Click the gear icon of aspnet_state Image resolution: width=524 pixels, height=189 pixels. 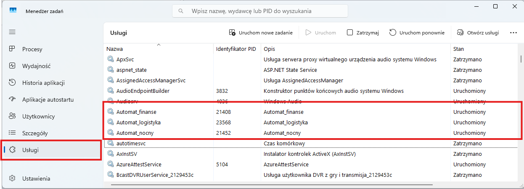111,70
